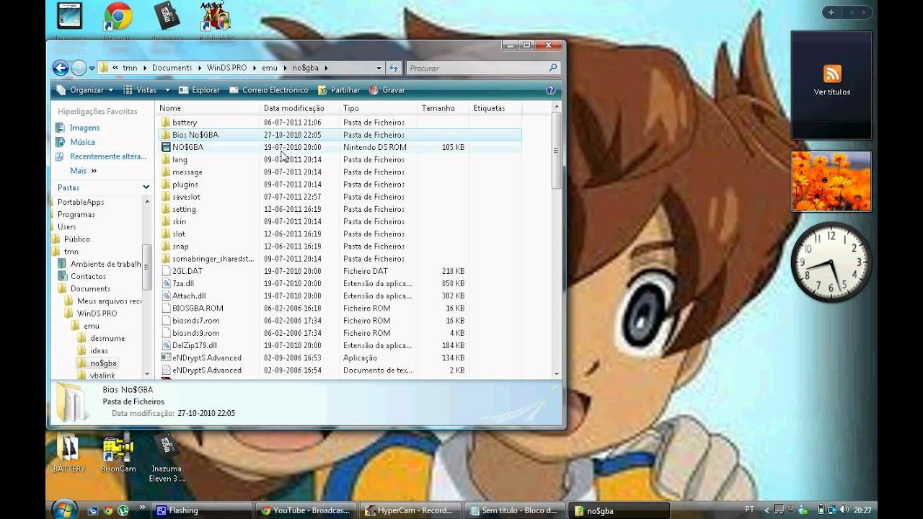Image resolution: width=923 pixels, height=519 pixels.
Task: Switch to Sem título - Bloco de notas taskbar window
Action: [514, 510]
